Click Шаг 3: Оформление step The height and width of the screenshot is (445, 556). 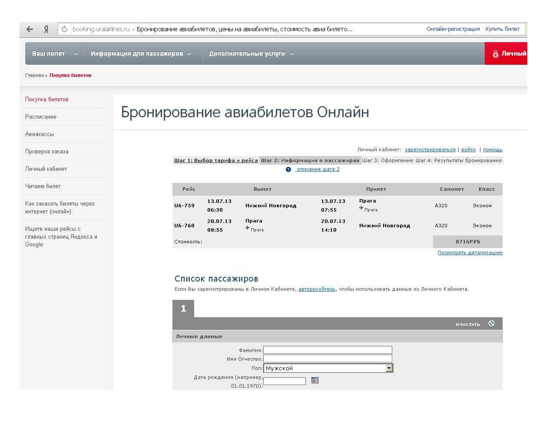(387, 160)
